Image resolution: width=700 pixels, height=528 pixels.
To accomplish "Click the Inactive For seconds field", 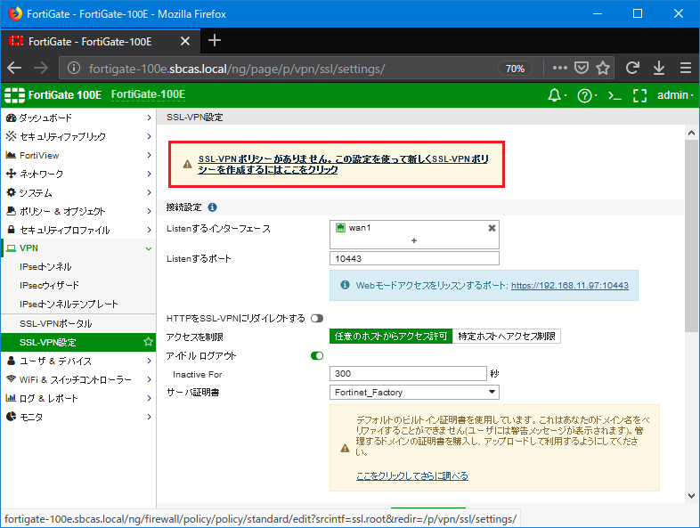I will pos(408,374).
